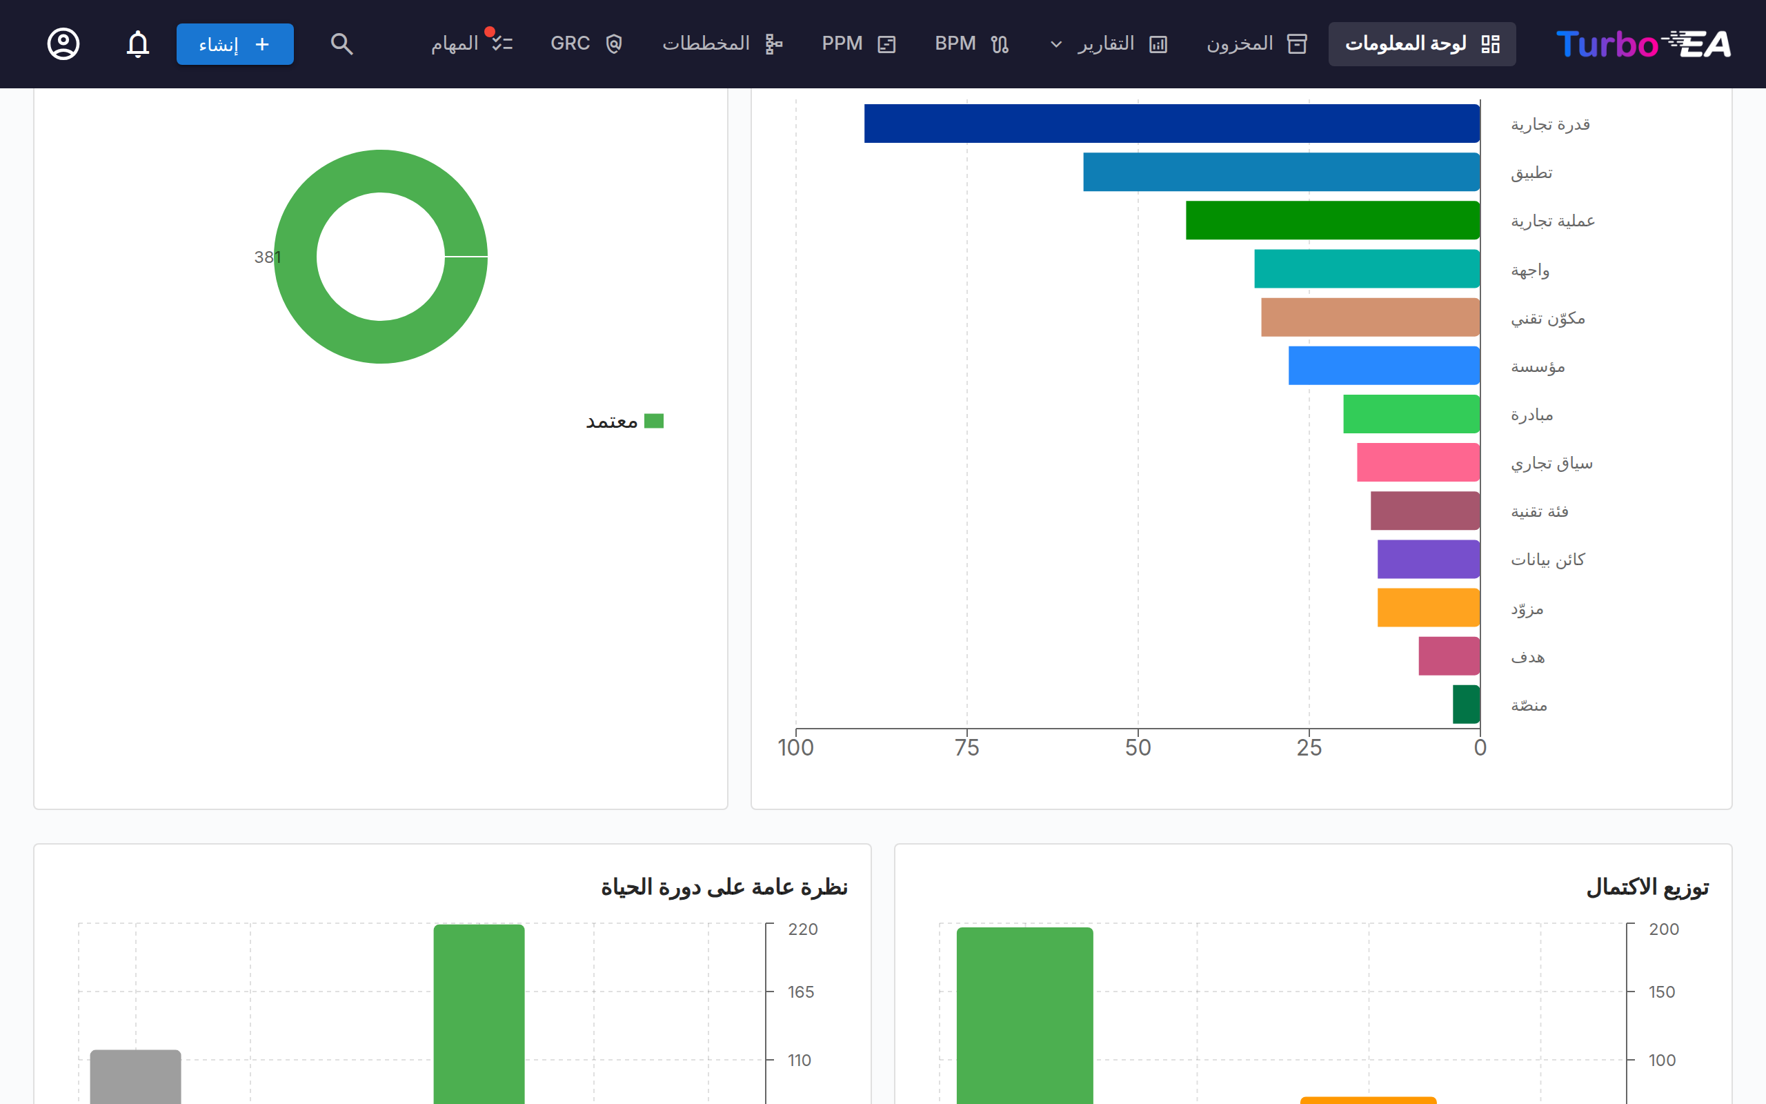
Task: Click the قدرة تجارية dark blue bar
Action: (x=1172, y=124)
